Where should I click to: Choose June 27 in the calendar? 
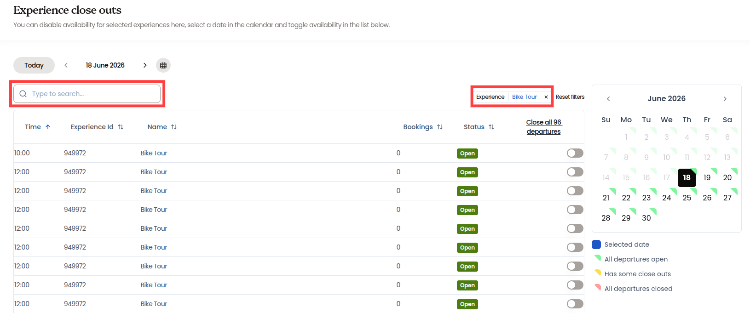click(727, 198)
